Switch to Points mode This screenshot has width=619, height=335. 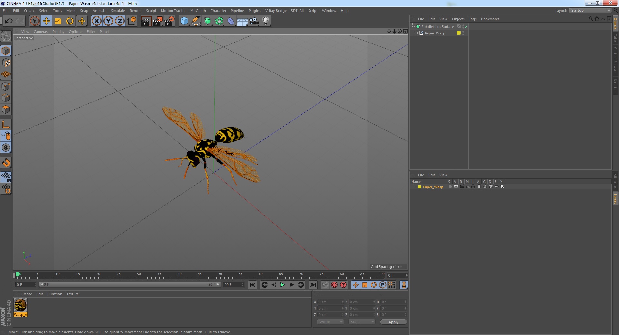pos(6,86)
